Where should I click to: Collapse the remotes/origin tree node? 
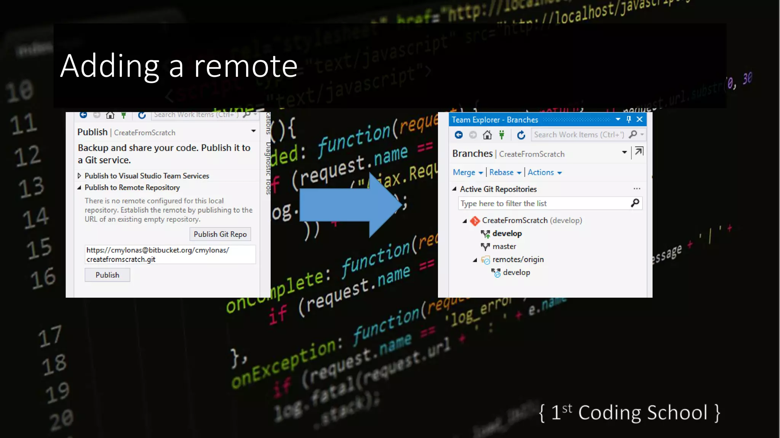[475, 260]
